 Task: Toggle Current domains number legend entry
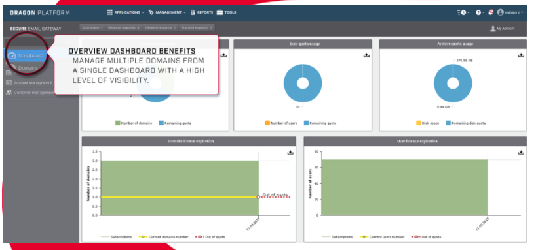(x=163, y=237)
